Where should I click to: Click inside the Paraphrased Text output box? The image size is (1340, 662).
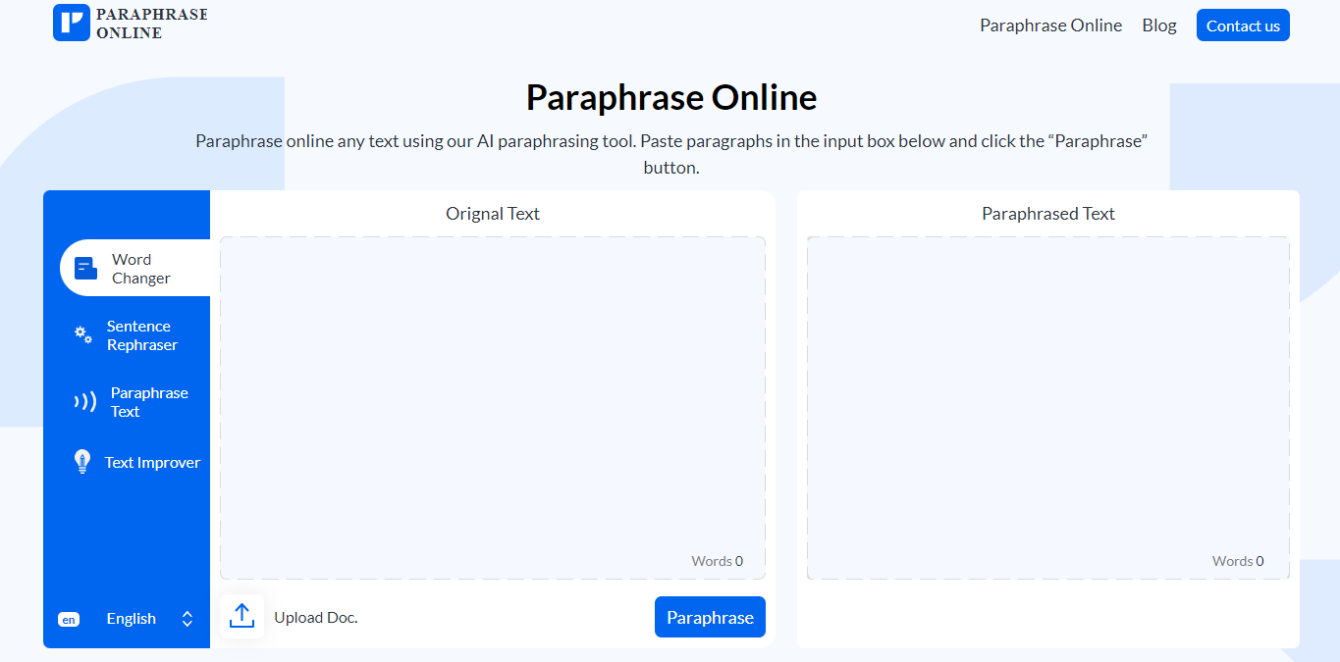point(1048,408)
